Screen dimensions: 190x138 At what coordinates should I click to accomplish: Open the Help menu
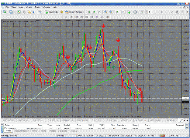click(x=55, y=7)
